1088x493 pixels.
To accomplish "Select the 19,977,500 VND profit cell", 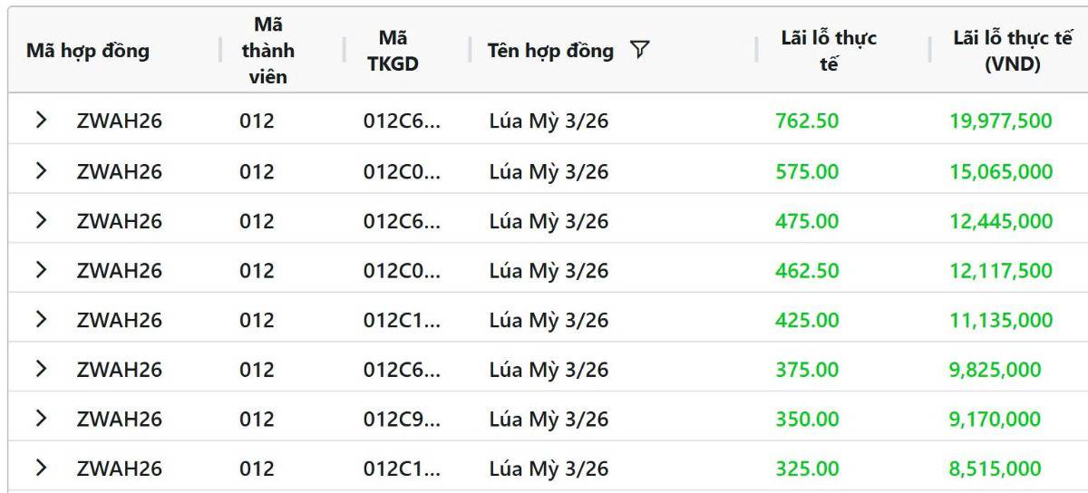I will [x=1001, y=121].
